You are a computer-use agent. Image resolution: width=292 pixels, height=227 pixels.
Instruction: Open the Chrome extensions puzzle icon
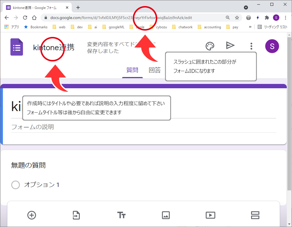click(267, 18)
